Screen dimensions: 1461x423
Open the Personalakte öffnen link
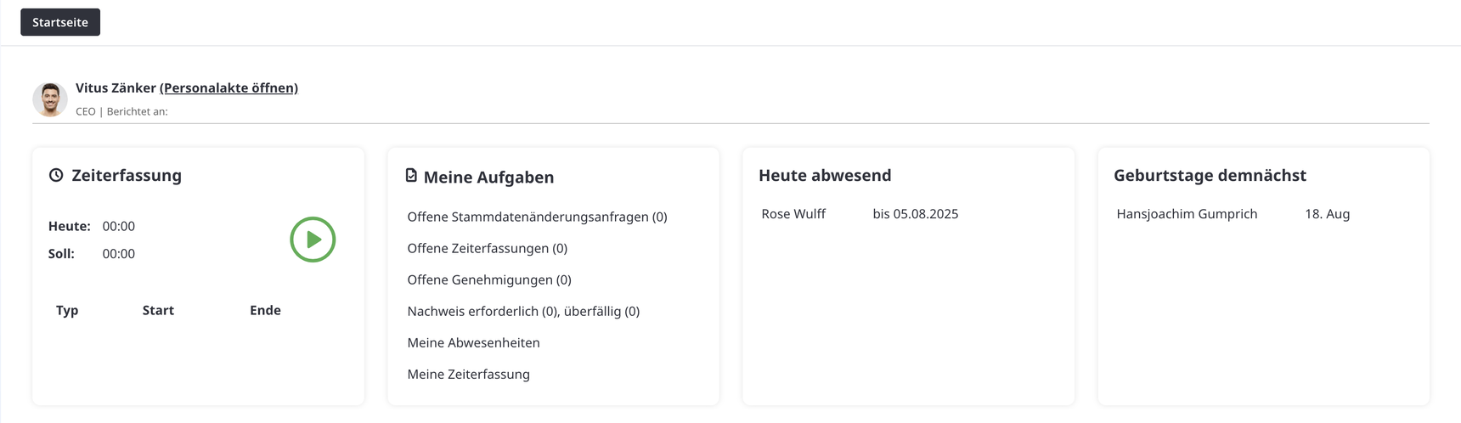point(228,87)
